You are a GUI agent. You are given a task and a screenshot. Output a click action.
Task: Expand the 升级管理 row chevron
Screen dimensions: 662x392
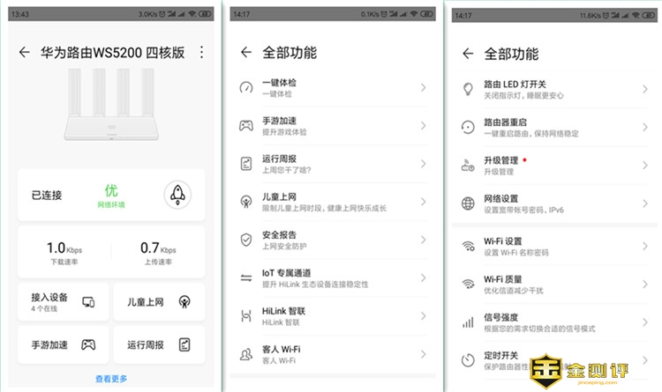coord(644,166)
